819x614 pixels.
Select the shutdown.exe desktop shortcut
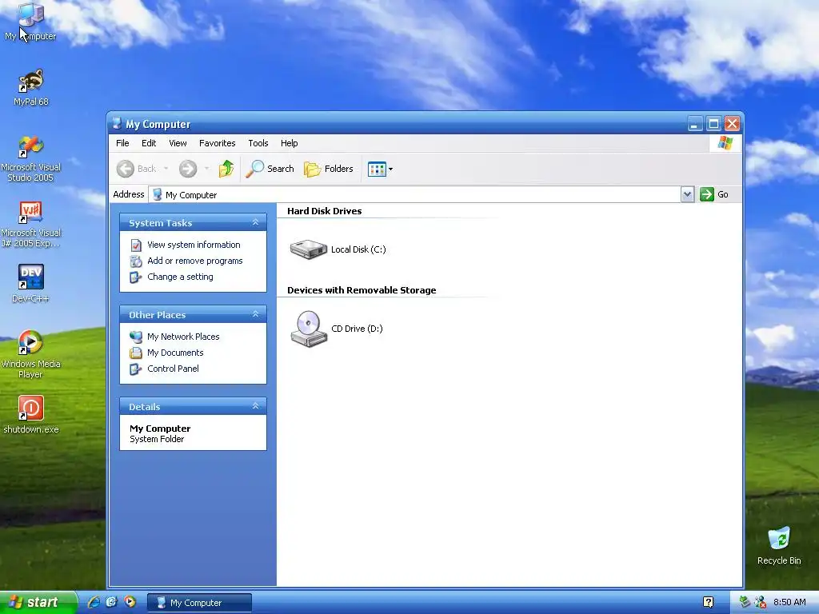click(30, 415)
